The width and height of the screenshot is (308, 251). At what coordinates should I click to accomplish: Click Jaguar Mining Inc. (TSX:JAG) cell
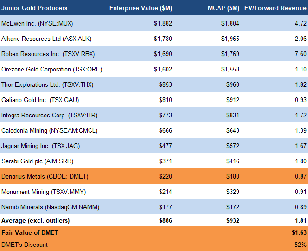click(x=41, y=146)
